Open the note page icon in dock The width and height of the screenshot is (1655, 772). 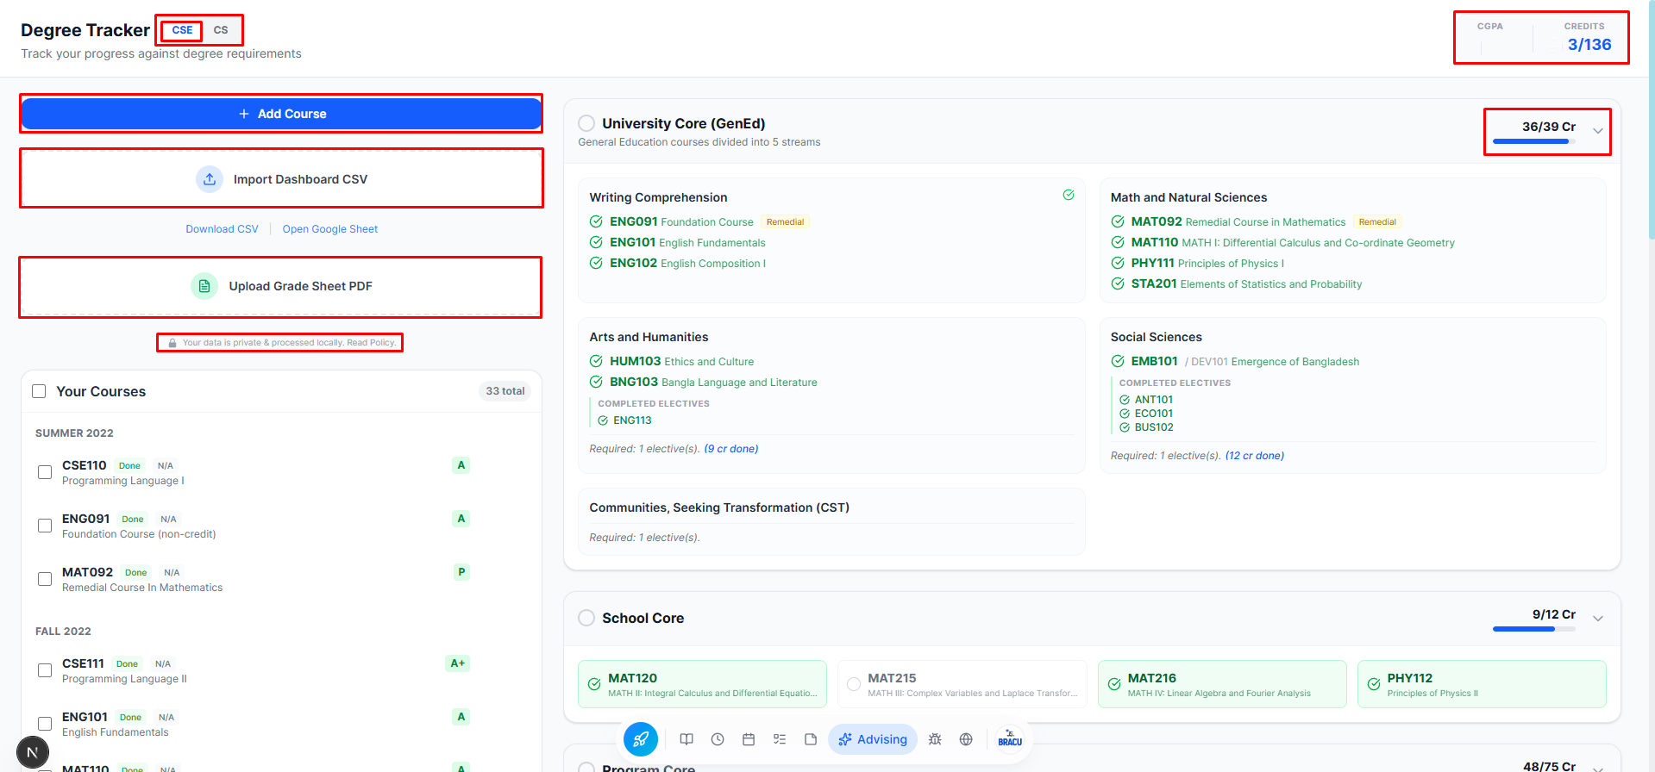[x=811, y=739]
